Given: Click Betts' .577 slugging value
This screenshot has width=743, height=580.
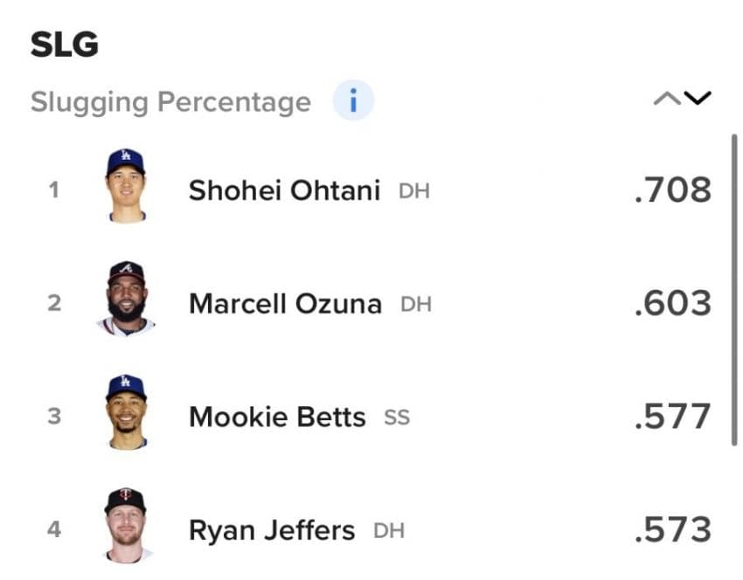Looking at the screenshot, I should 672,418.
